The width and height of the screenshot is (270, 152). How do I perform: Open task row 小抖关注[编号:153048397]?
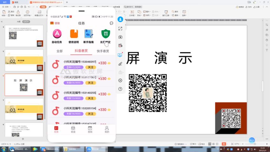[x=81, y=64]
